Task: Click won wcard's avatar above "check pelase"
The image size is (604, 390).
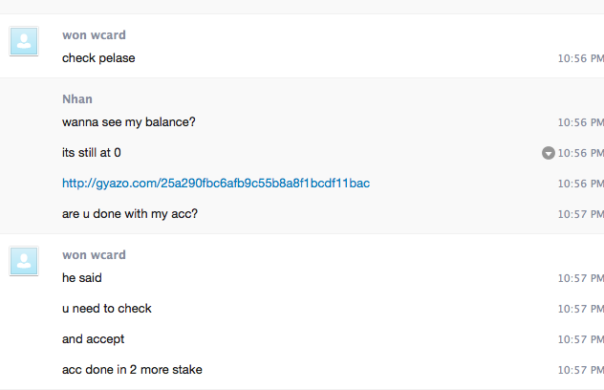Action: (25, 42)
